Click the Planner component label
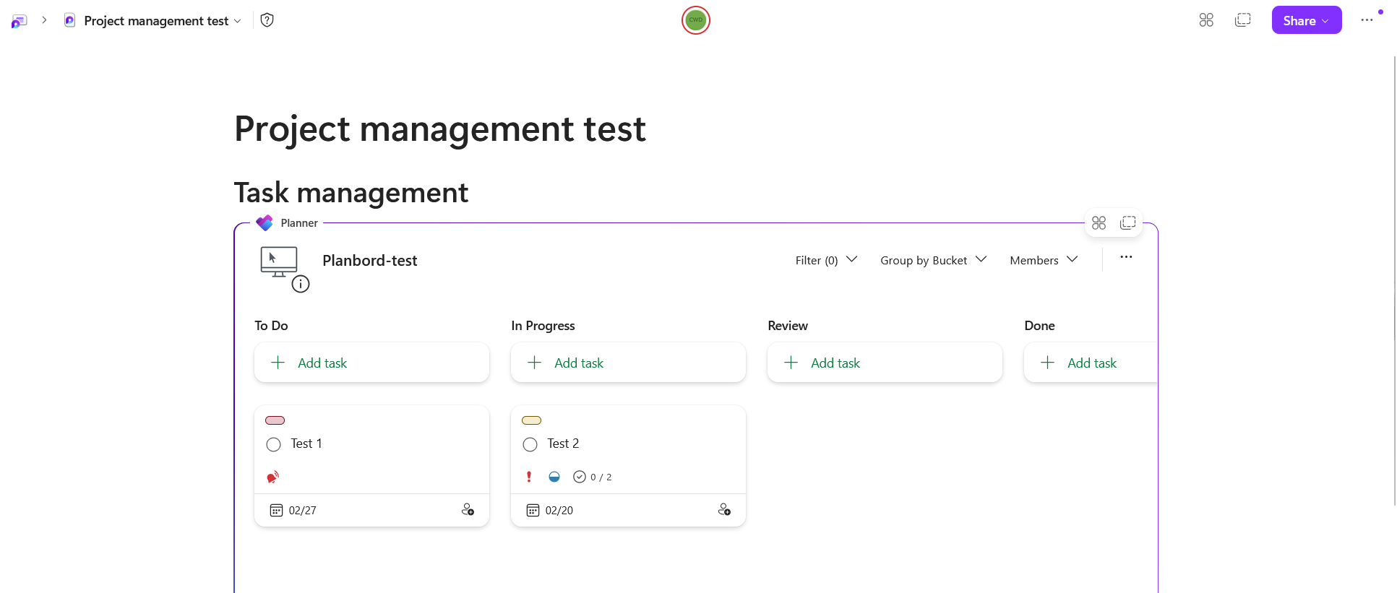 coord(299,223)
